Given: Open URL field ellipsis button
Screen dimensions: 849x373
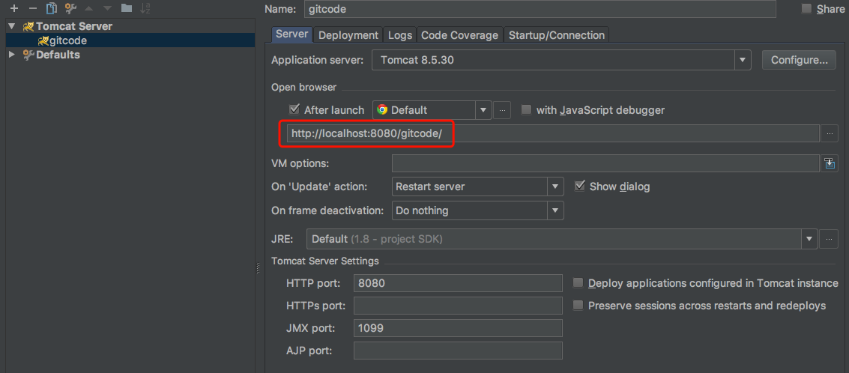Looking at the screenshot, I should point(830,133).
